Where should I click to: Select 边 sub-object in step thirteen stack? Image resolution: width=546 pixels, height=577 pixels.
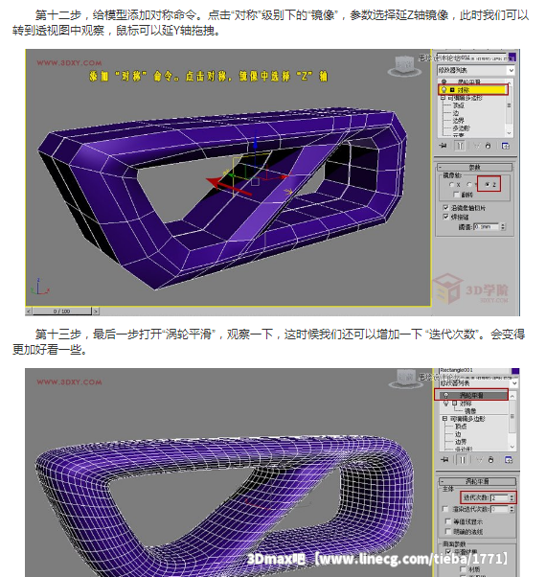pos(458,434)
